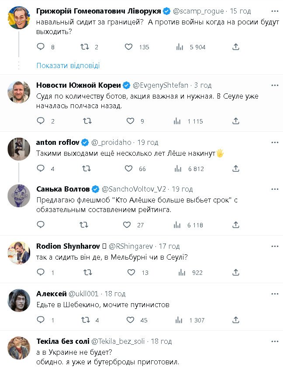Open more options for EvgenyShtefan tweet
Screen dimensions: 283x370
(x=275, y=85)
